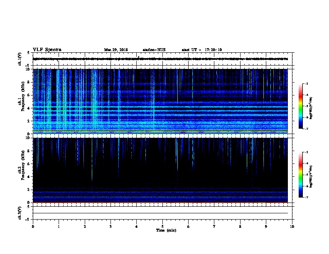The height and width of the screenshot is (254, 329).
Task: Click the time axis tick label "3"
Action: pos(110,226)
